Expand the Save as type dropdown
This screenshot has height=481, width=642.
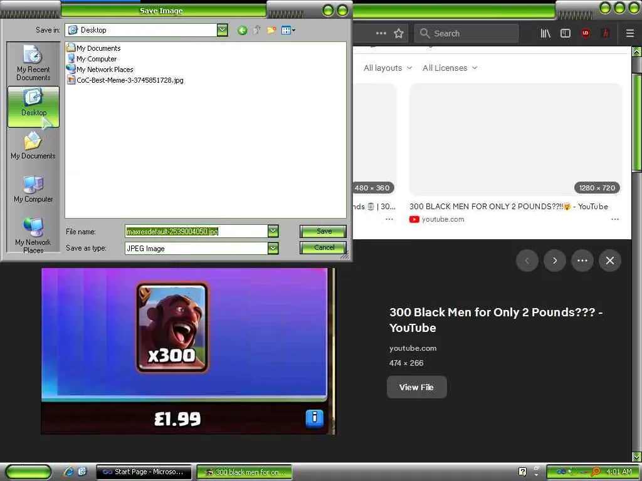pos(273,248)
